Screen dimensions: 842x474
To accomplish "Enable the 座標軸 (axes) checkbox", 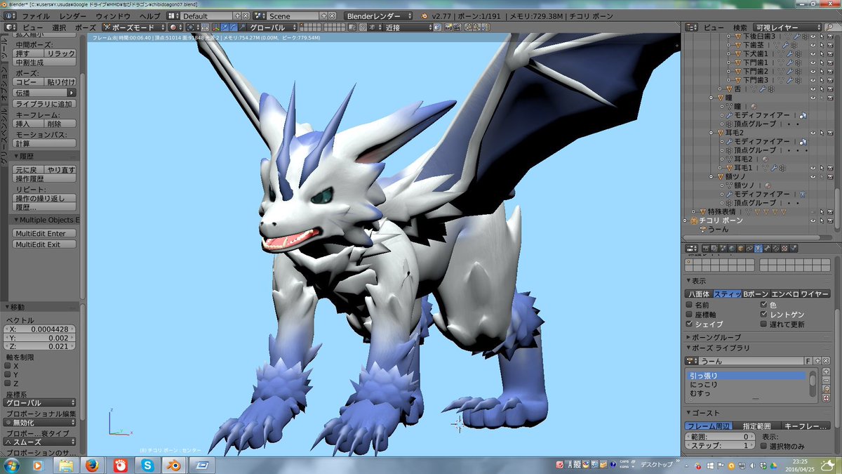I will click(x=689, y=314).
